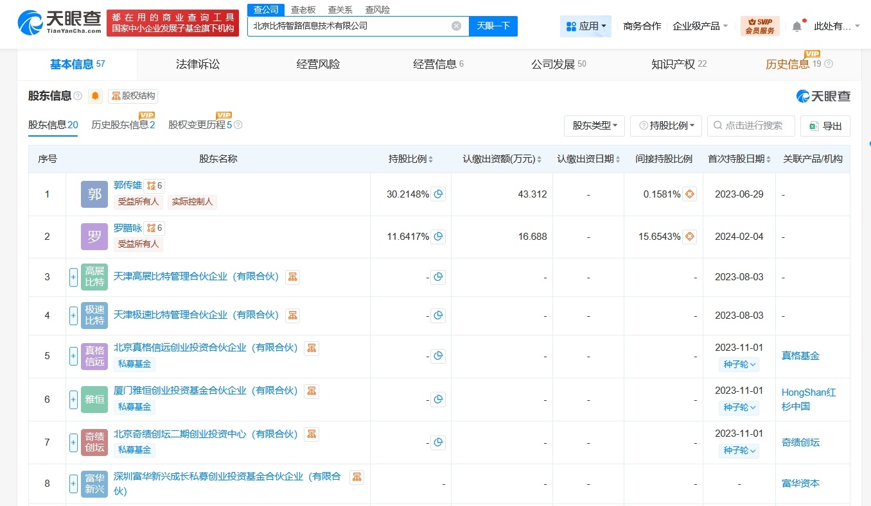Screen dimensions: 871x506
Task: Click the 天眼一下 search button
Action: (x=493, y=26)
